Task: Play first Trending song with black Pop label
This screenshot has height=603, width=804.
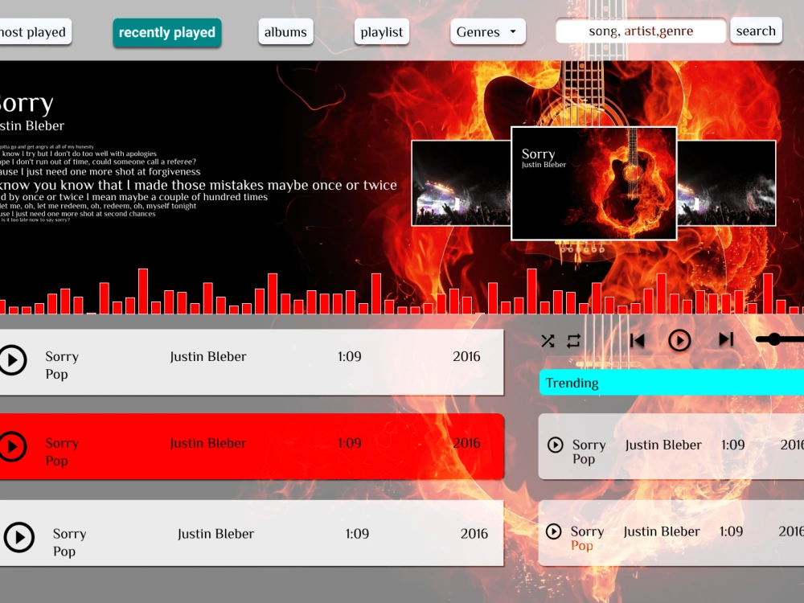Action: (x=556, y=445)
